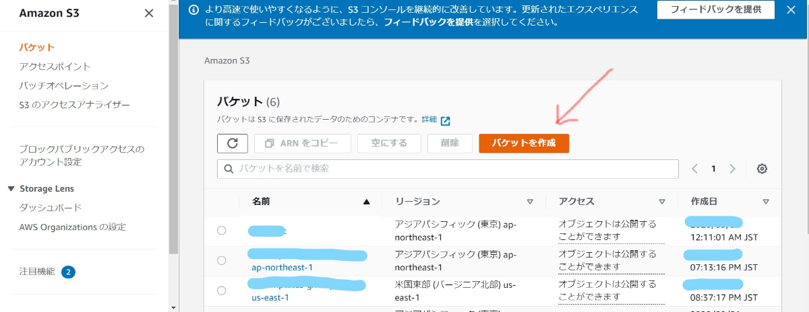Open the table settings gear icon
Screen dimensions: 809x312
click(x=762, y=169)
